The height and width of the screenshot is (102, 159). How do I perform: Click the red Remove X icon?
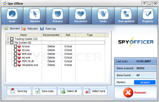[x=128, y=92]
